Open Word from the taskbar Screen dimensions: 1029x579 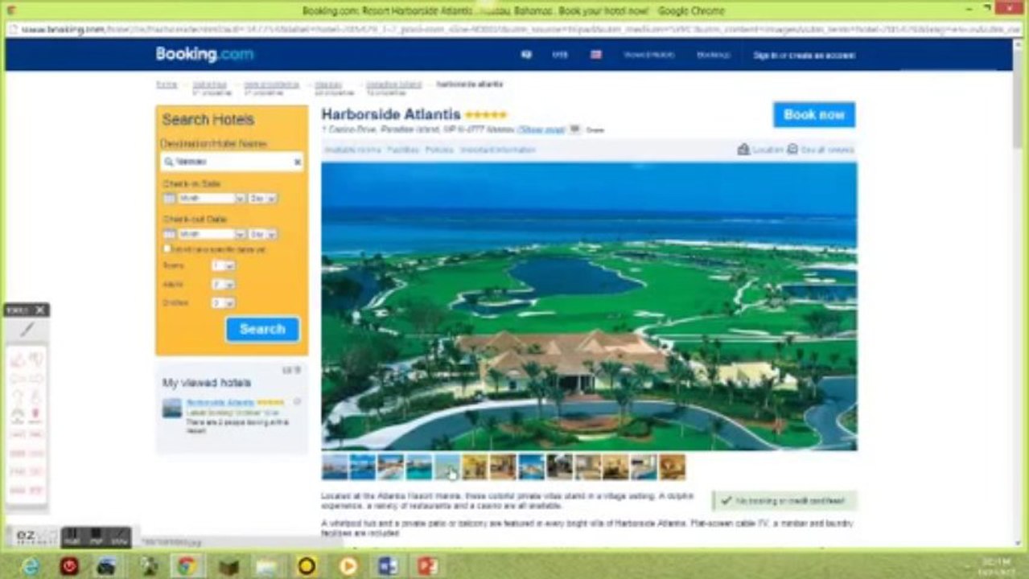[x=388, y=566]
